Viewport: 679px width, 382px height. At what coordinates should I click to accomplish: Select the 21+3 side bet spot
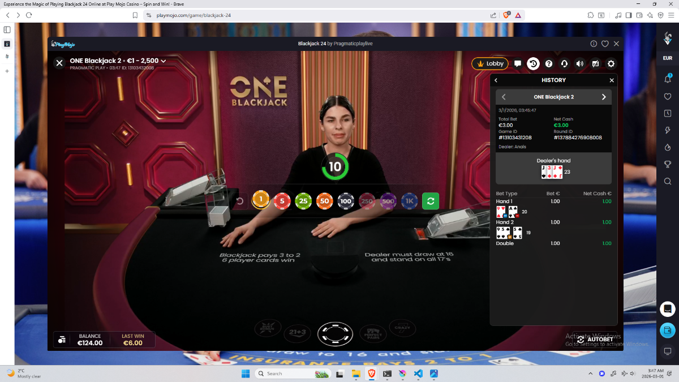click(297, 332)
